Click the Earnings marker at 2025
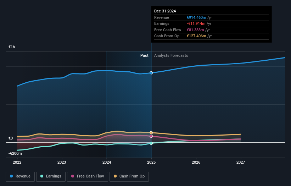291x186 pixels. [151, 143]
